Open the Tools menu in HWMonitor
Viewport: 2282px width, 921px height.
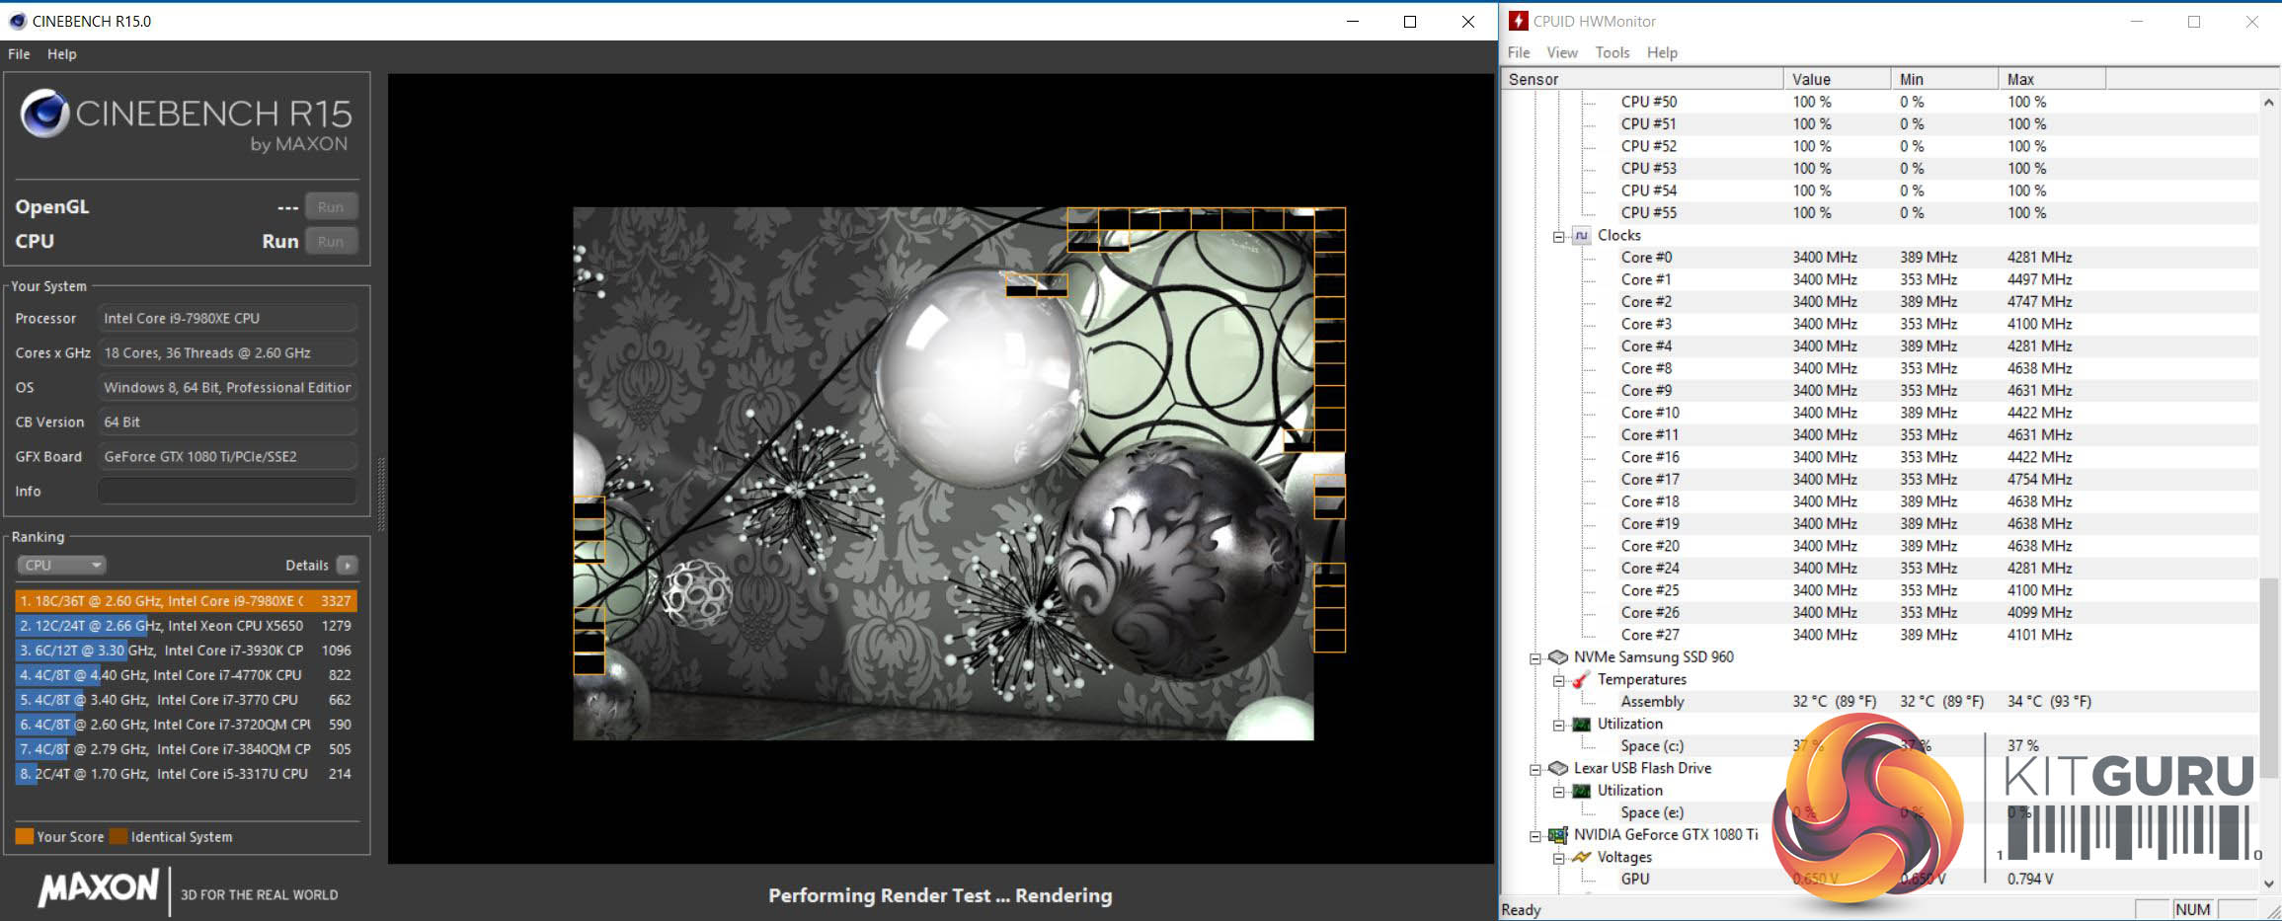pos(1612,52)
